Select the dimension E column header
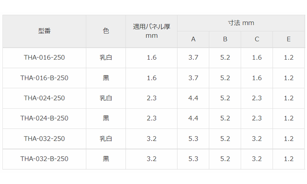The image size is (307, 184). [x=289, y=39]
